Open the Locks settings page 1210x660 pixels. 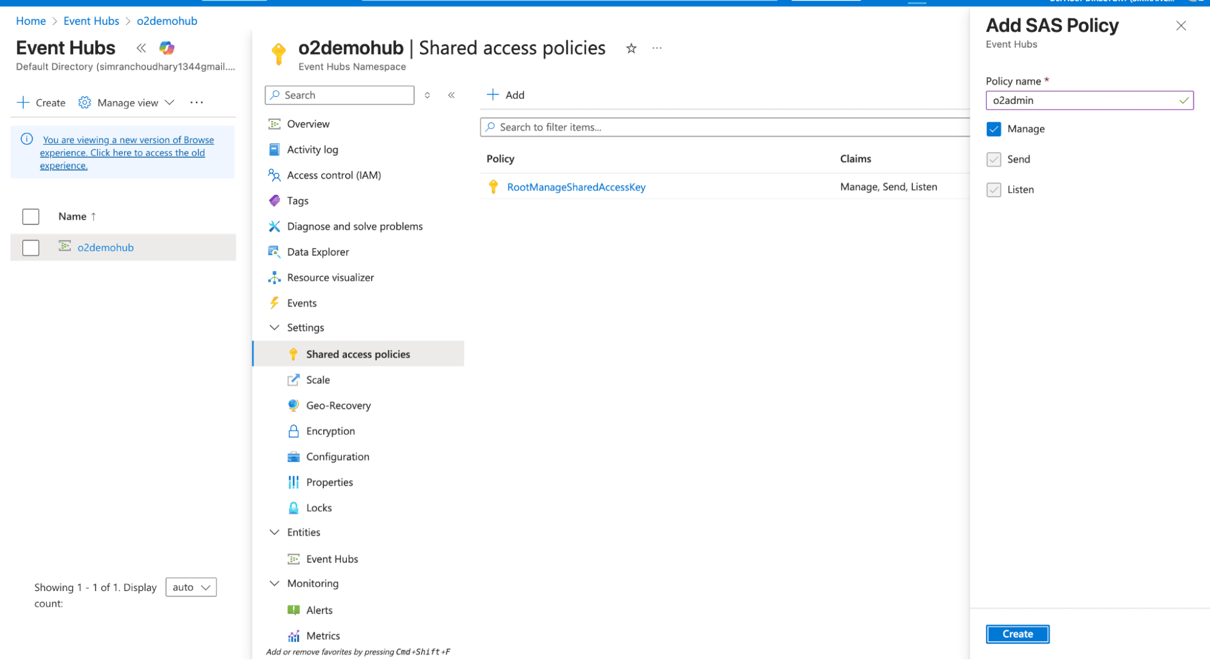319,508
